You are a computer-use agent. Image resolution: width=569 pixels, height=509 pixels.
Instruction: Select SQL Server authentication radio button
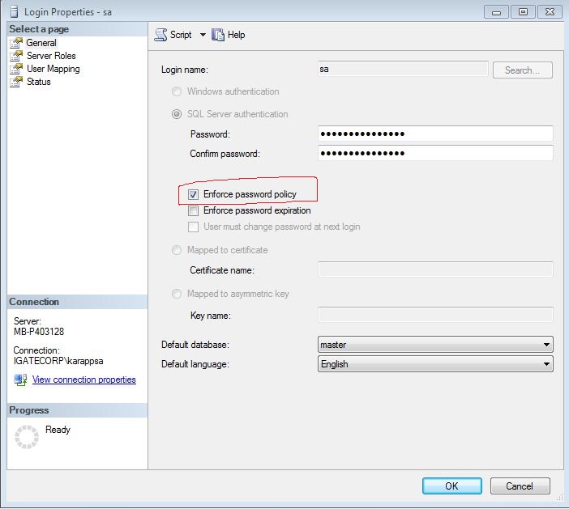[177, 114]
